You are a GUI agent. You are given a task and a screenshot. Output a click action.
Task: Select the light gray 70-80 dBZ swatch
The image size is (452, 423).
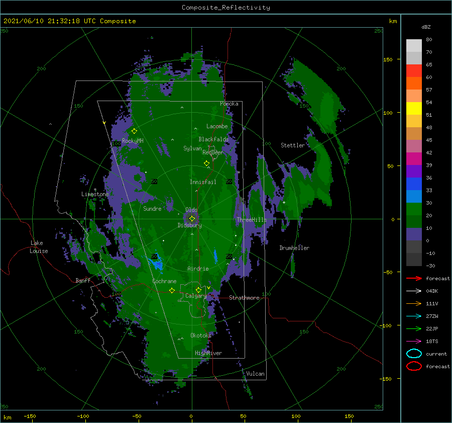pyautogui.click(x=414, y=46)
